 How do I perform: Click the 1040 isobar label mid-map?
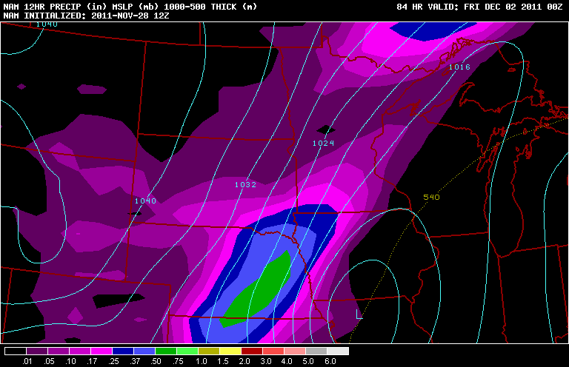point(145,201)
